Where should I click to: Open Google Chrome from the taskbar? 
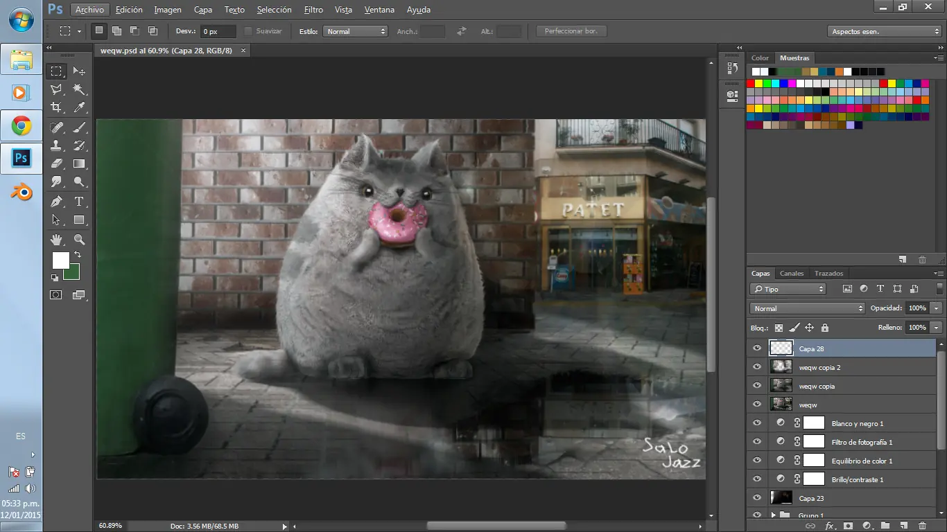pos(21,125)
